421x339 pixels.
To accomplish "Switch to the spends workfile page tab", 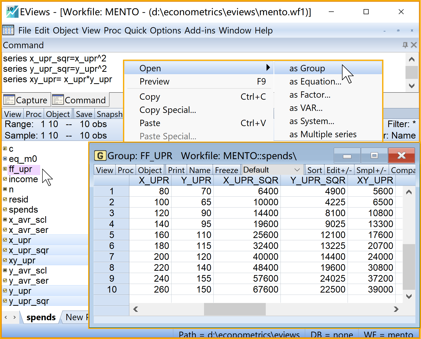I will pyautogui.click(x=41, y=317).
